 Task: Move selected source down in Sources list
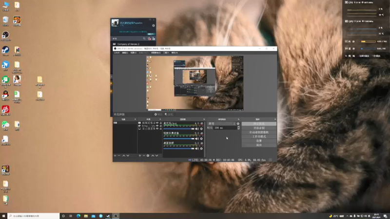point(156,156)
